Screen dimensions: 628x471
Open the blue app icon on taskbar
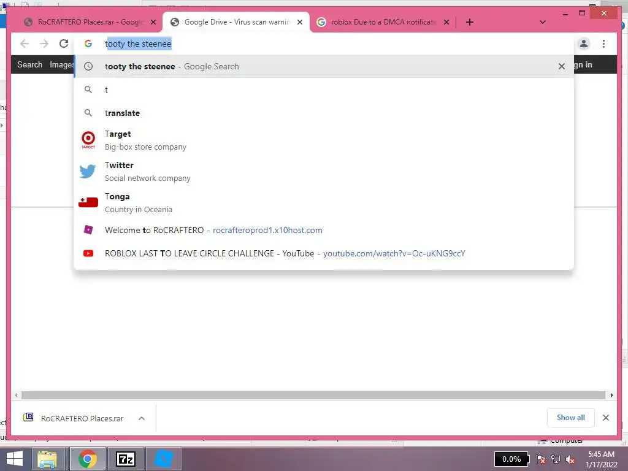[164, 459]
